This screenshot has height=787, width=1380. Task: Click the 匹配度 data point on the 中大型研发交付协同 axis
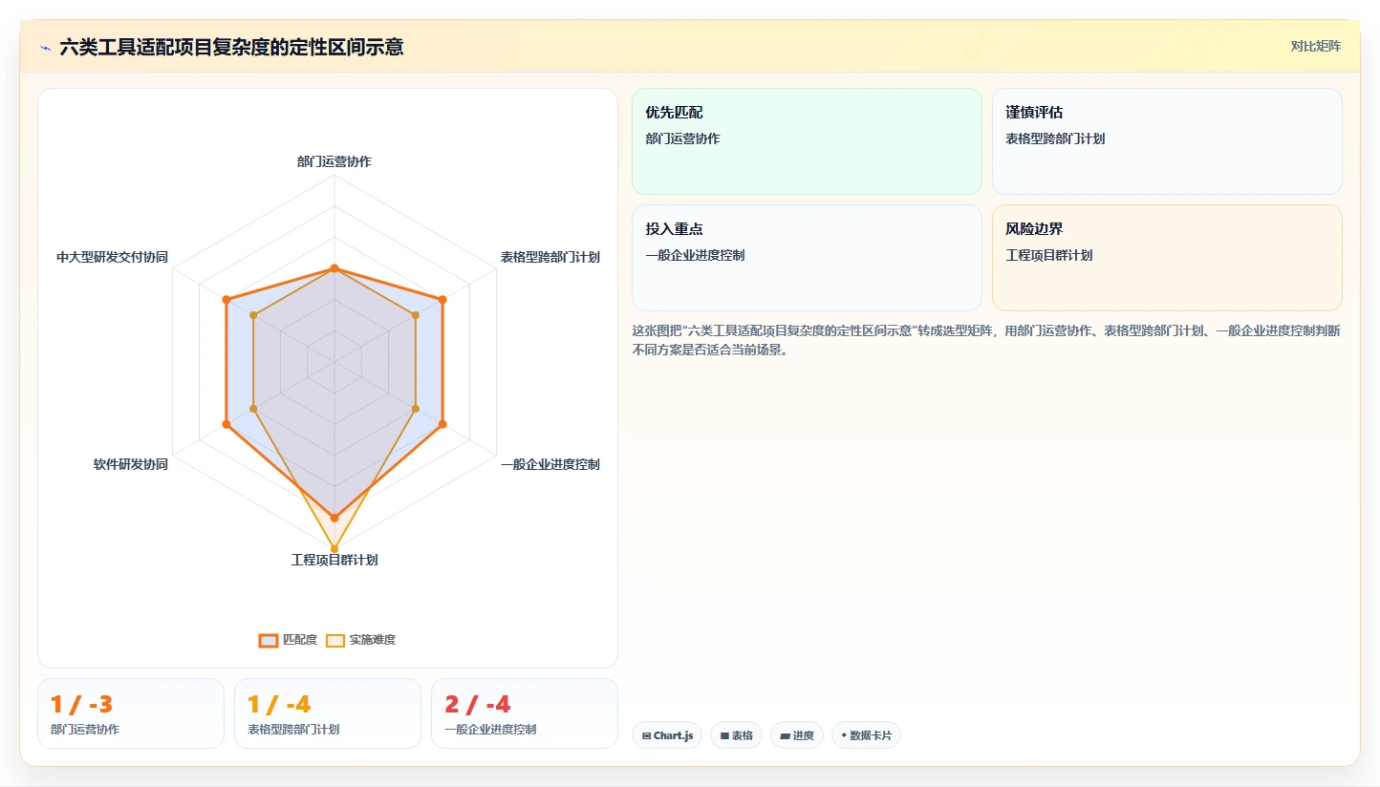(226, 300)
